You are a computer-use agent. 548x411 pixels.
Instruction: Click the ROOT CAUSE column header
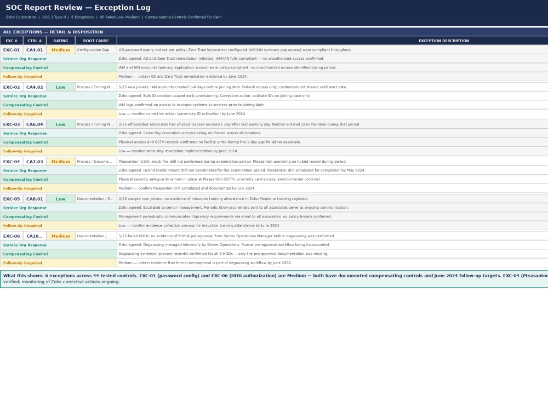point(96,41)
